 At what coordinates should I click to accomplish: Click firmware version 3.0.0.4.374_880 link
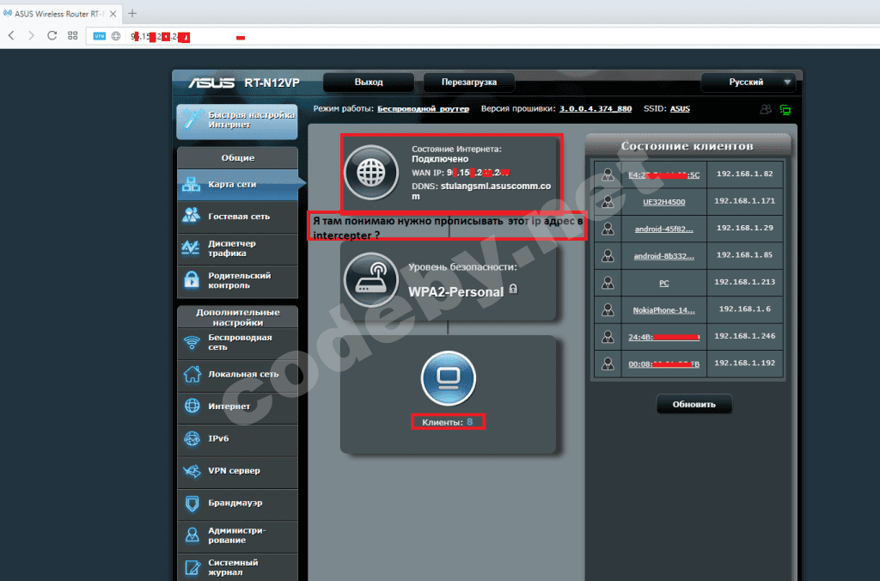595,109
